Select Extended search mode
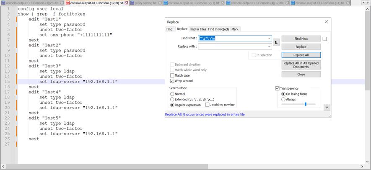 pos(172,99)
